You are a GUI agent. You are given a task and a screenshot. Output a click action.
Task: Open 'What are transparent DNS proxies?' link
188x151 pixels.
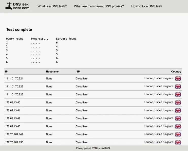99,6
